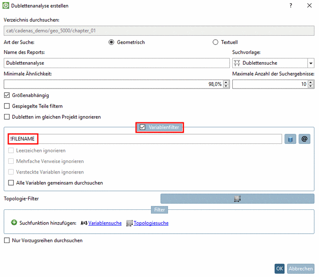319x277 pixels.
Task: Toggle Leerzeichen ignorieren checkbox
Action: [11, 150]
